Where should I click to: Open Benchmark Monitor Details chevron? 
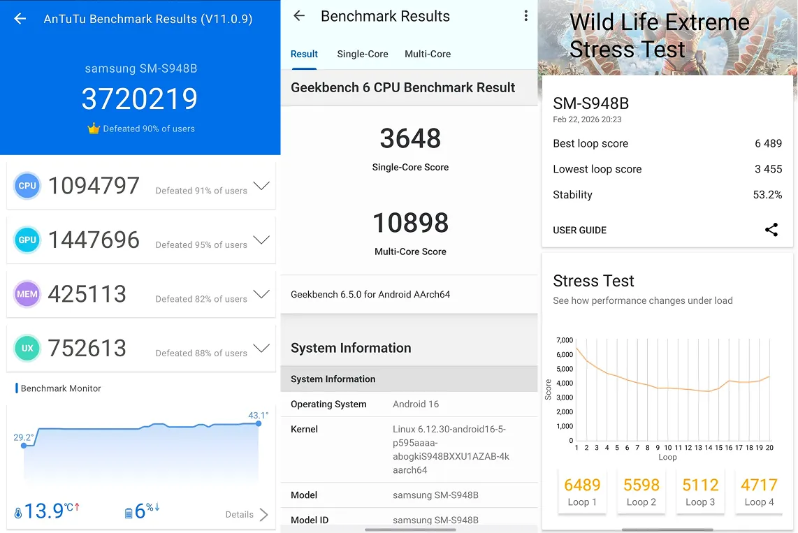(263, 515)
